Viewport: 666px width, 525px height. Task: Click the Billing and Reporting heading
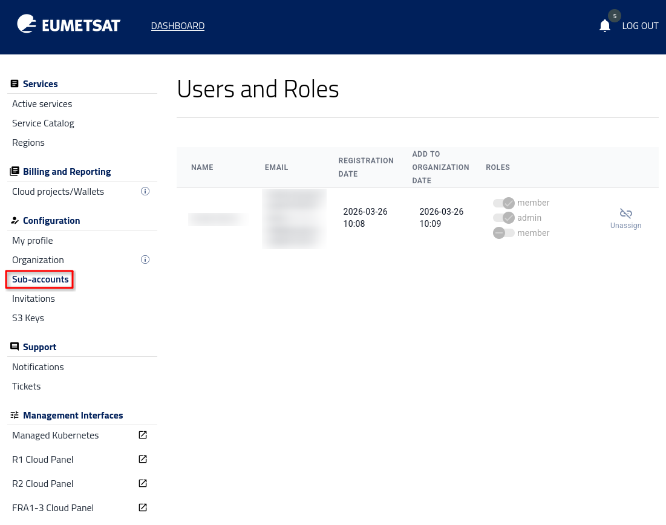pyautogui.click(x=67, y=172)
